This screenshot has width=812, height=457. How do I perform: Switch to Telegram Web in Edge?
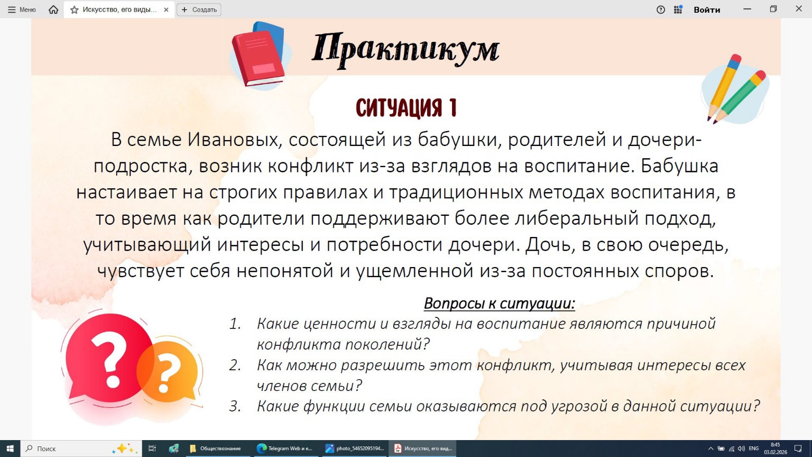[285, 448]
